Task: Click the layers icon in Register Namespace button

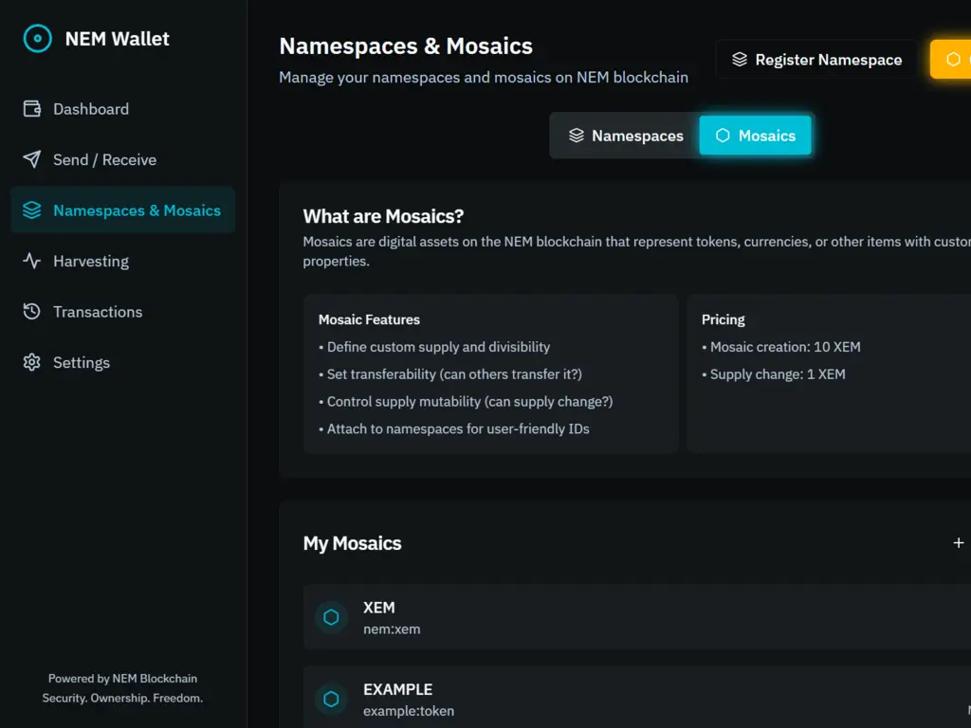Action: pos(740,60)
